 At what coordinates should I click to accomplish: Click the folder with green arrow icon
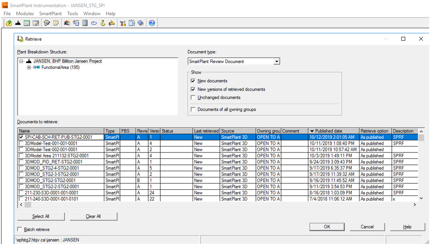[9, 23]
